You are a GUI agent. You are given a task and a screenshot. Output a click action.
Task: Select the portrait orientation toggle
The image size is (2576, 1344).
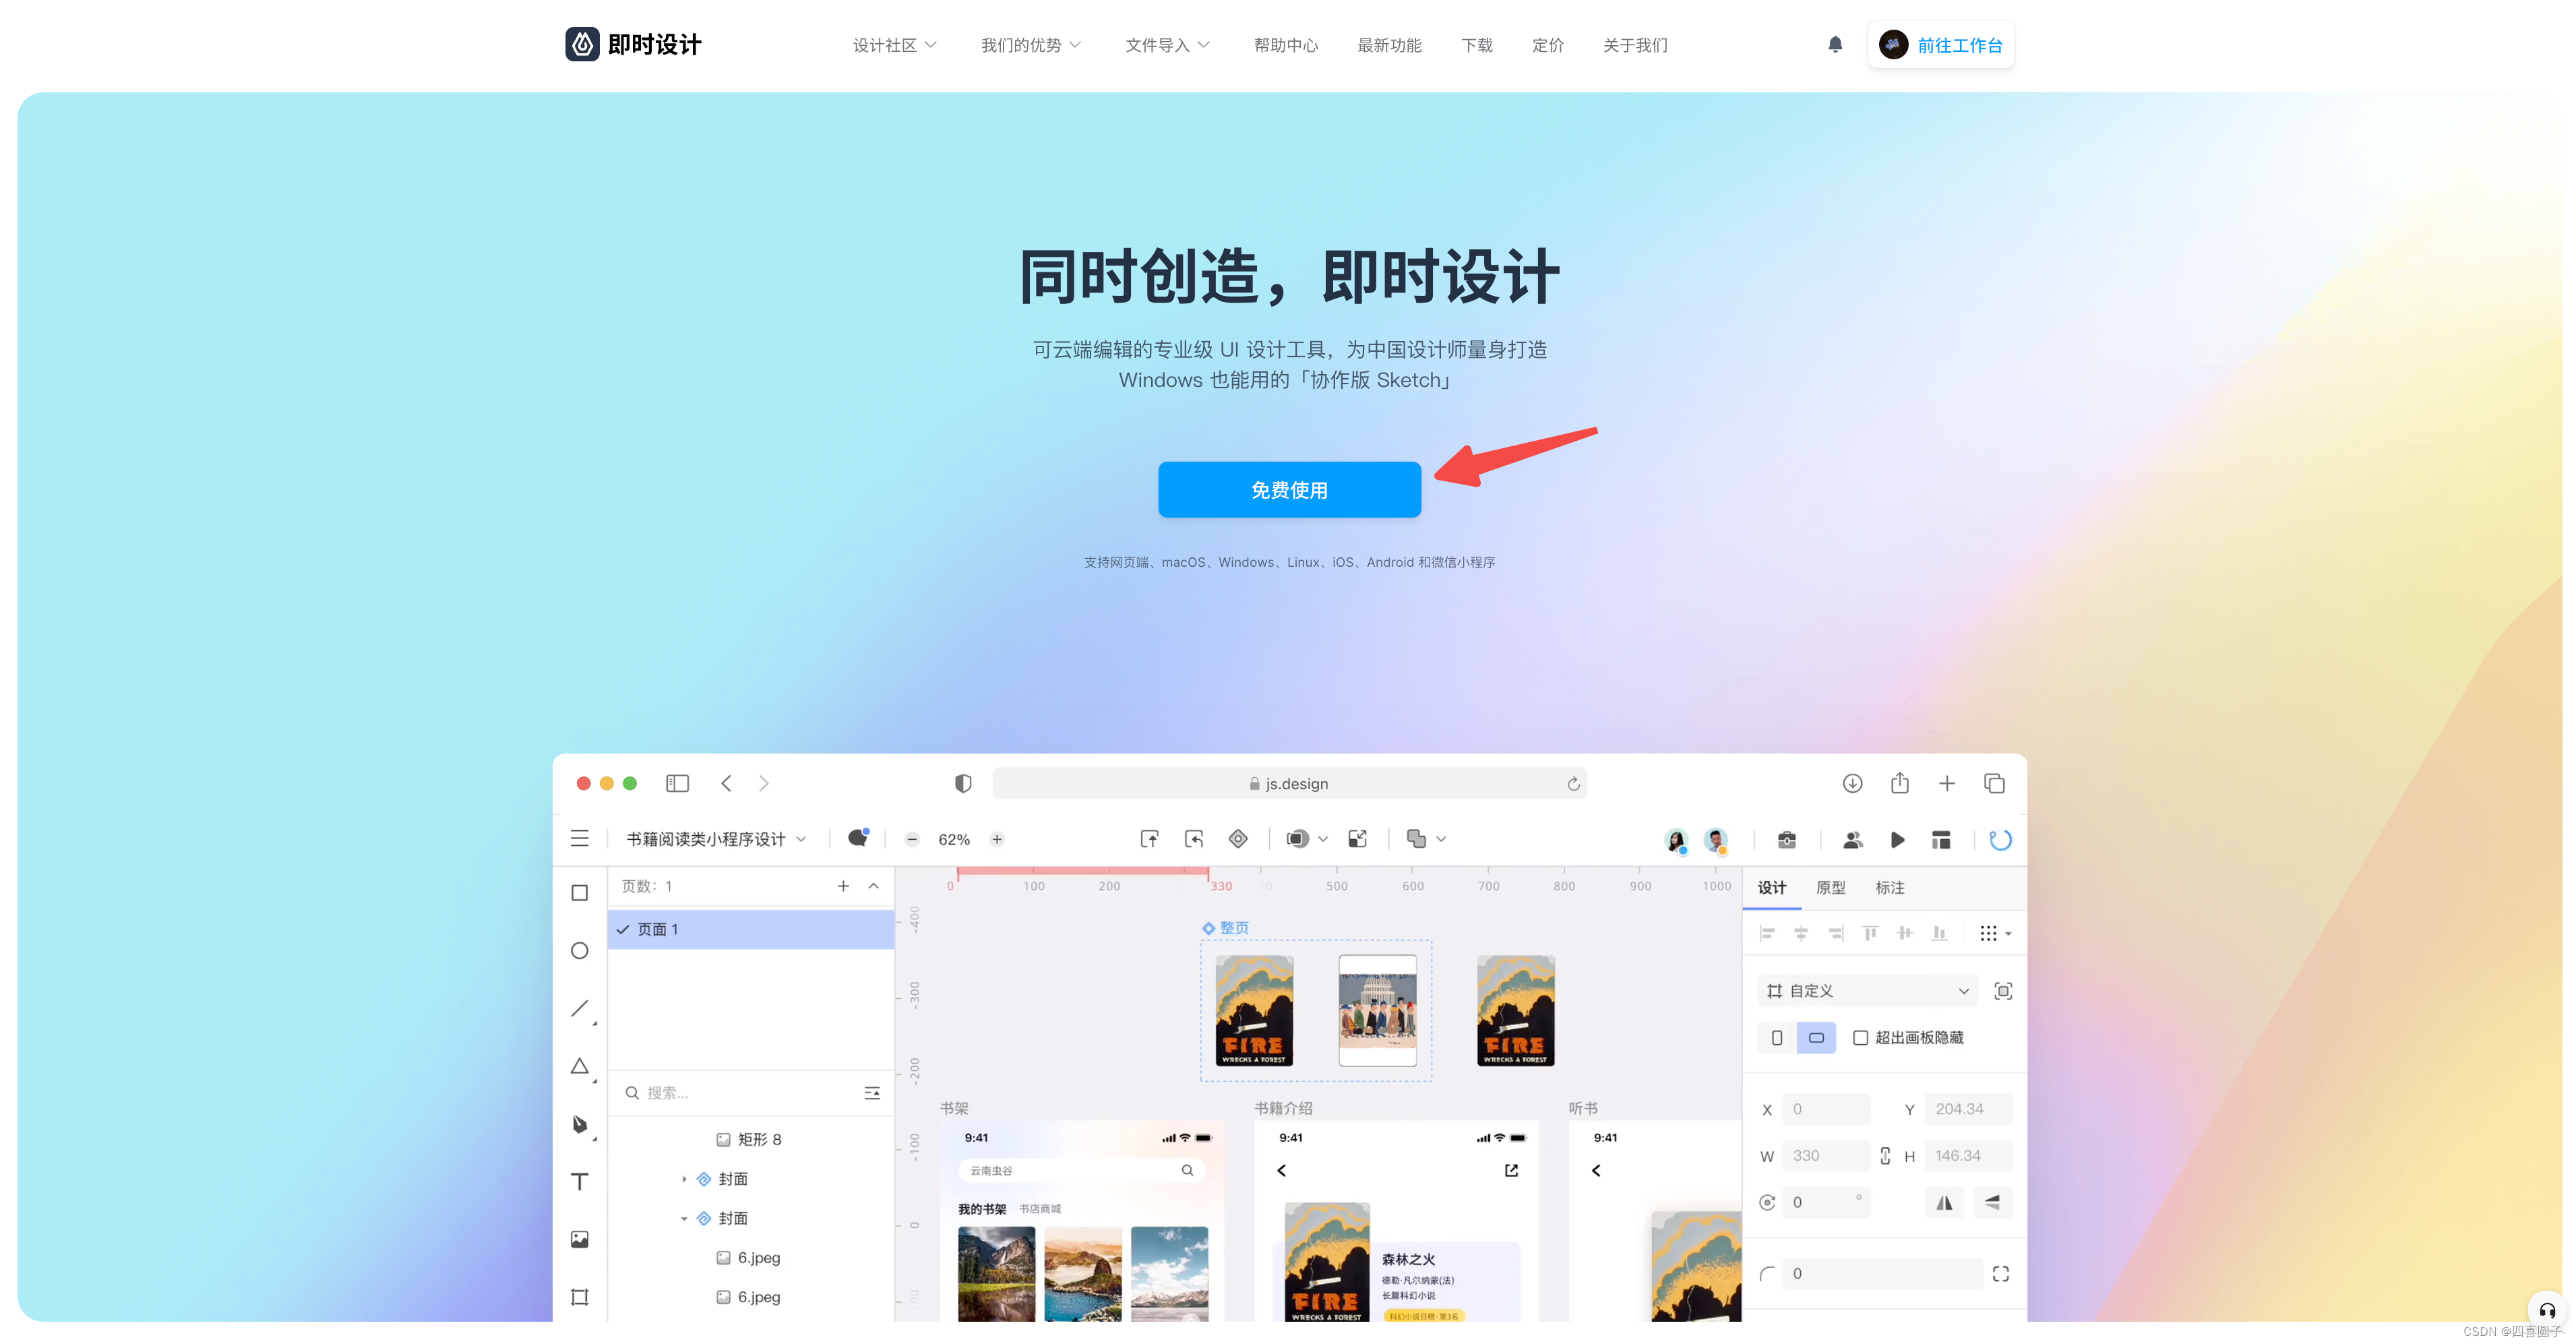1776,1038
